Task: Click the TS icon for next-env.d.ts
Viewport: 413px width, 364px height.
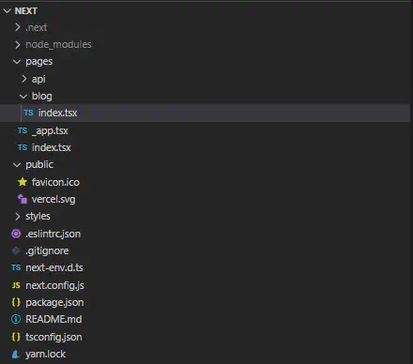Action: (16, 267)
